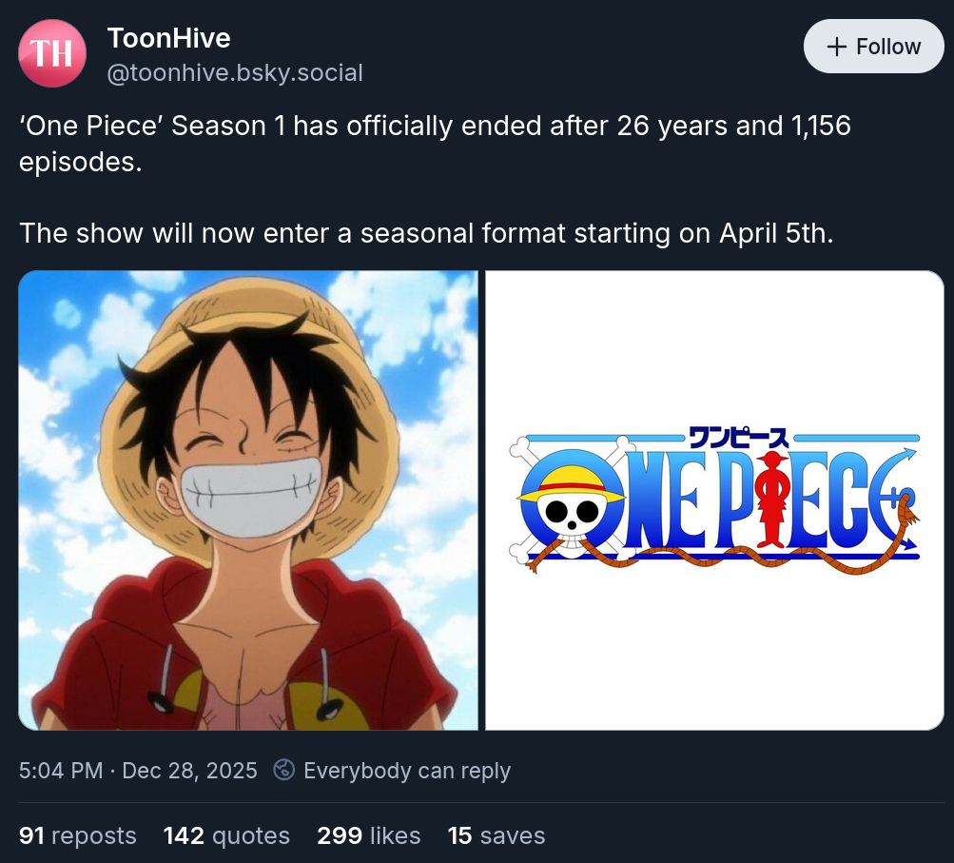The image size is (954, 863).
Task: Open the @toonhive.bsky.social handle
Action: pyautogui.click(x=235, y=73)
